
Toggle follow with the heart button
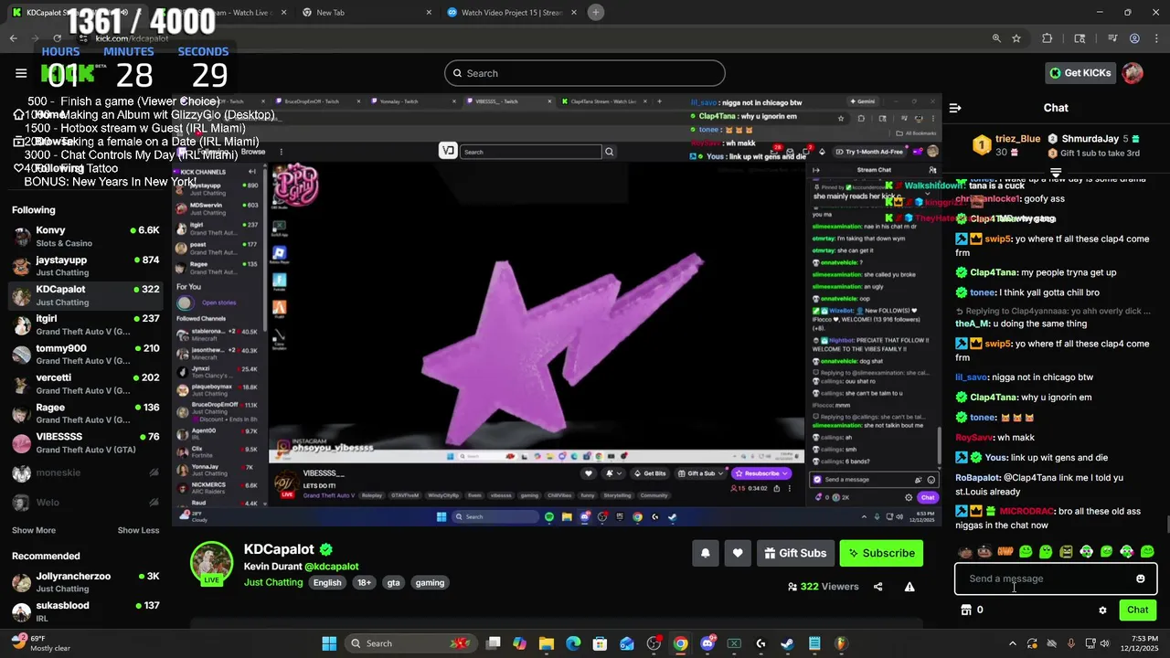[738, 553]
